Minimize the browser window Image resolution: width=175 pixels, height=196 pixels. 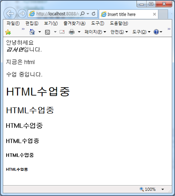(x=142, y=4)
